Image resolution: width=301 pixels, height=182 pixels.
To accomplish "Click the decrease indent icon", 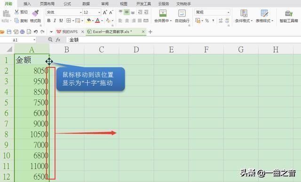I will 140,12.
